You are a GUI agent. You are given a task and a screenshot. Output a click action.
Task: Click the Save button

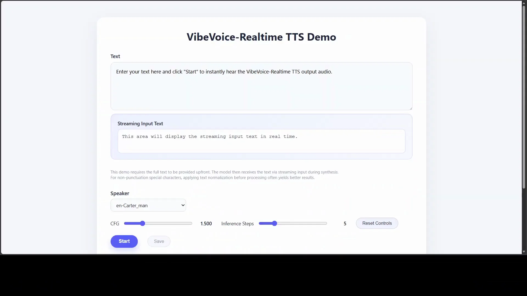[x=159, y=241]
